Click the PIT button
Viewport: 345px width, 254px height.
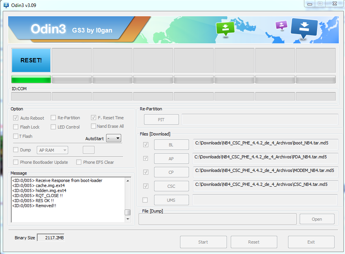click(x=161, y=120)
